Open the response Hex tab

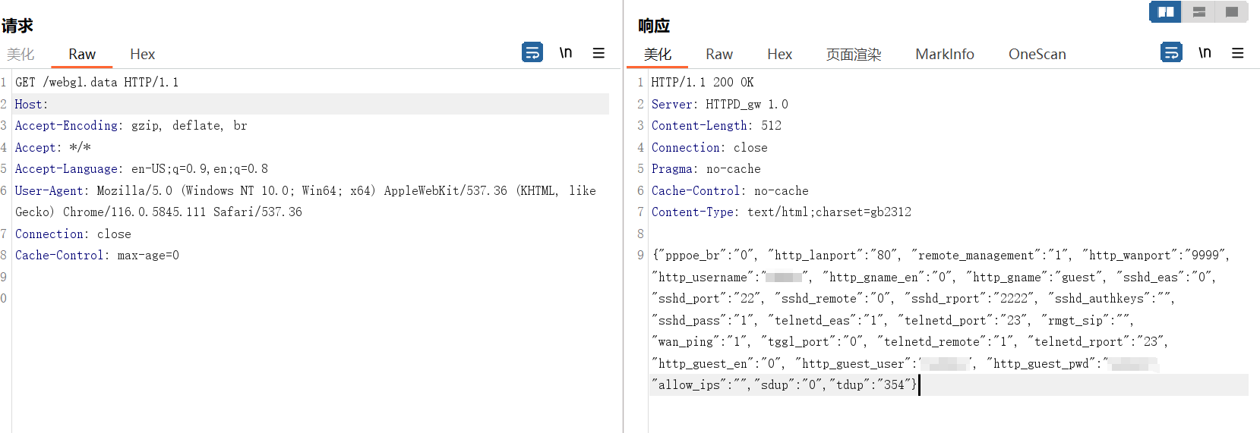click(x=779, y=54)
